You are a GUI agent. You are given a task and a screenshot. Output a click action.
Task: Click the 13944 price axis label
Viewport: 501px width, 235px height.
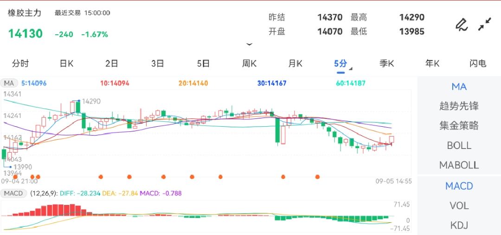tap(13, 173)
